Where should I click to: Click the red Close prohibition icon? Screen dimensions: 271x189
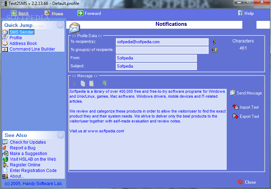point(240,182)
